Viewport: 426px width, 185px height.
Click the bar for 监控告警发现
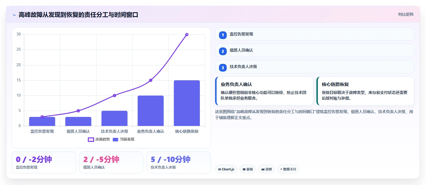pos(42,121)
